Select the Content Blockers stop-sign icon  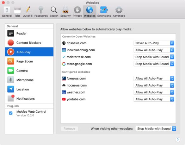[x=11, y=43]
